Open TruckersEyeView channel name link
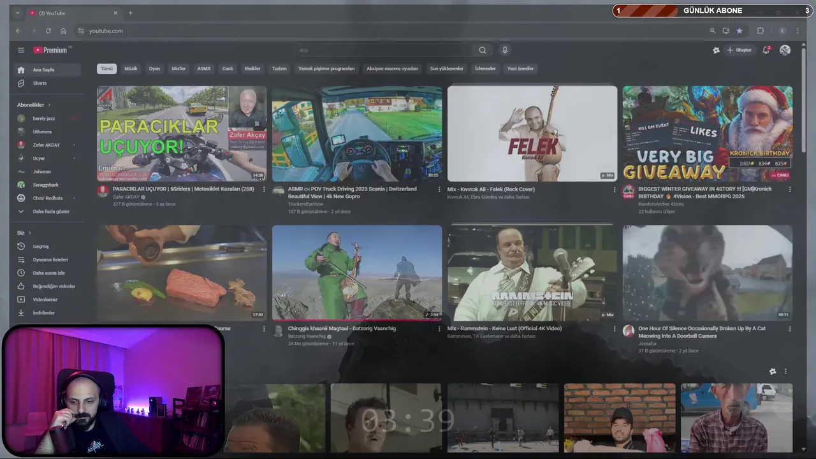816x459 pixels. click(x=305, y=204)
